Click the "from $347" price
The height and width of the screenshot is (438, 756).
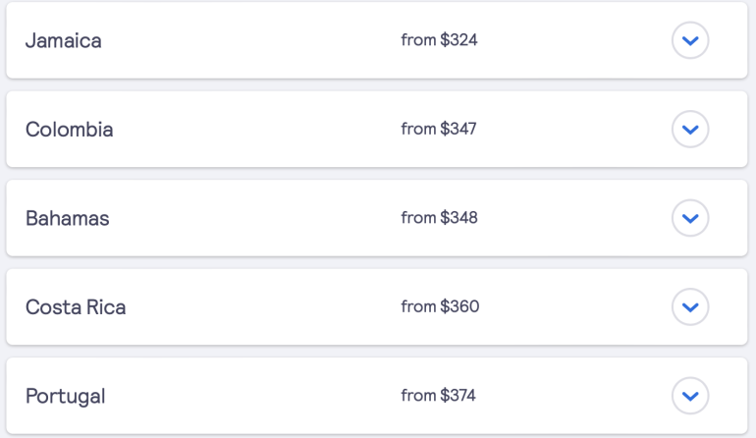click(439, 129)
